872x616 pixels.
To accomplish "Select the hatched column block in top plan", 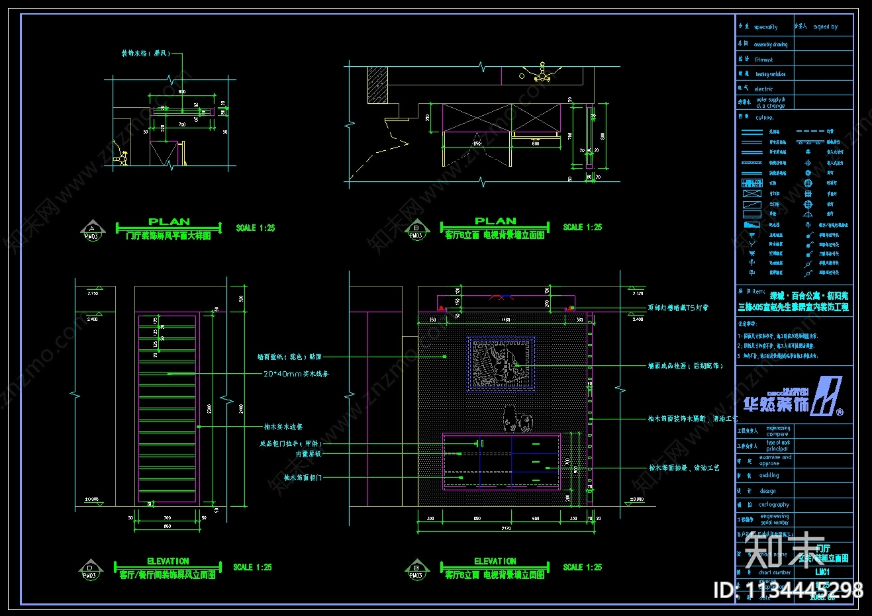I will 377,85.
